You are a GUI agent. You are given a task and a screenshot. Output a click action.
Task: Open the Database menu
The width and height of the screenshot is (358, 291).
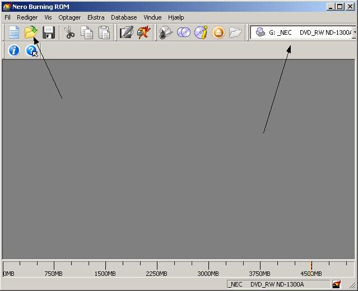click(124, 17)
